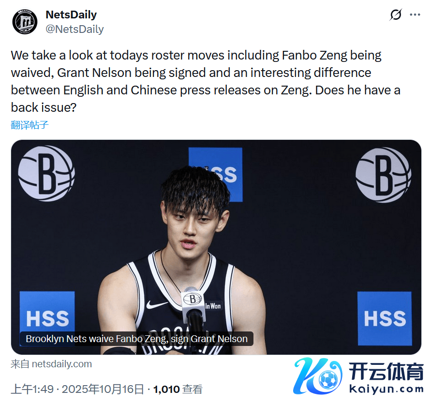Click the 1,010 查看 view count
The image size is (431, 405).
click(178, 390)
